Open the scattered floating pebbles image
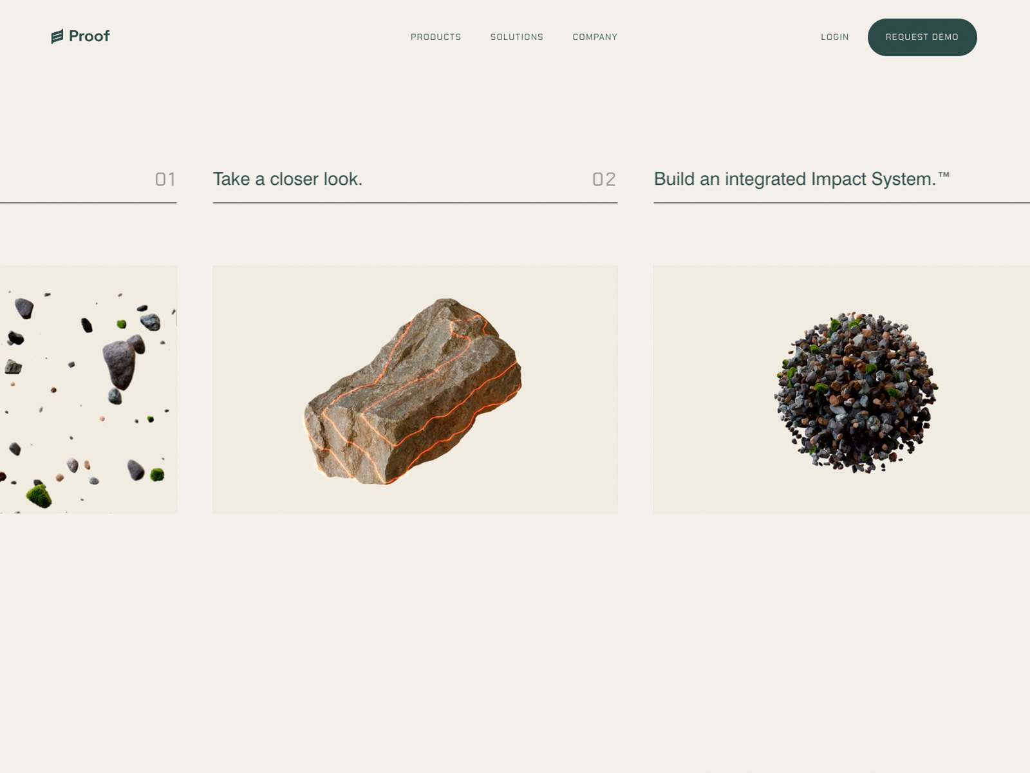 pyautogui.click(x=88, y=389)
